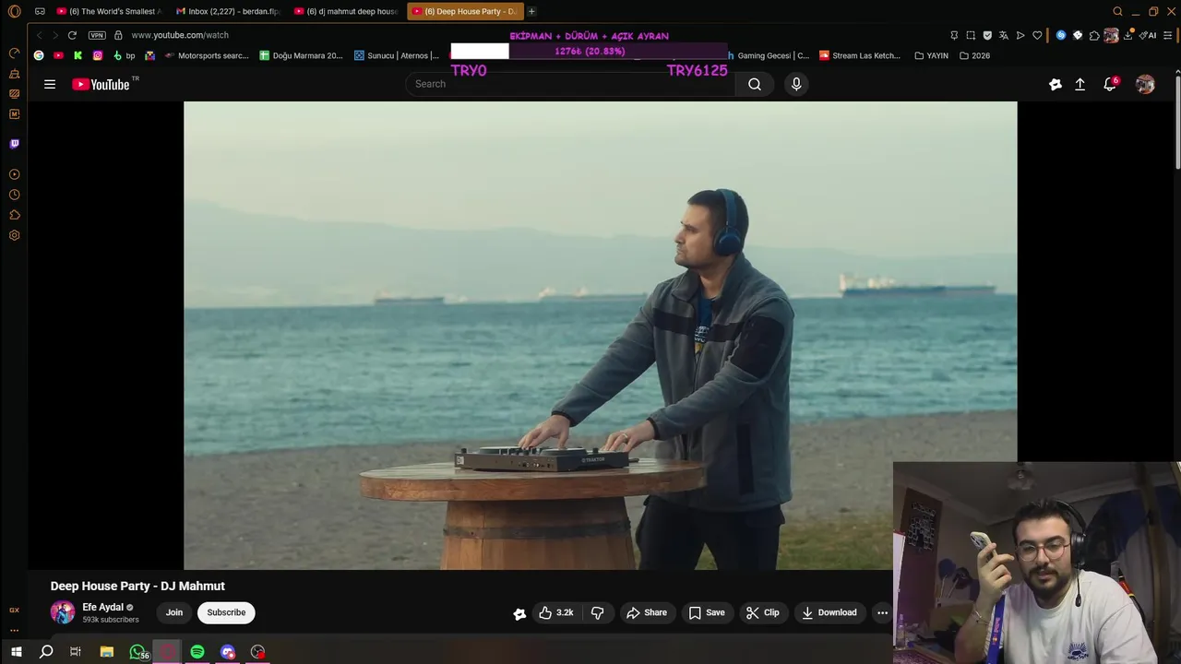The width and height of the screenshot is (1181, 664).
Task: Switch to The World's Smallest tab
Action: [109, 12]
